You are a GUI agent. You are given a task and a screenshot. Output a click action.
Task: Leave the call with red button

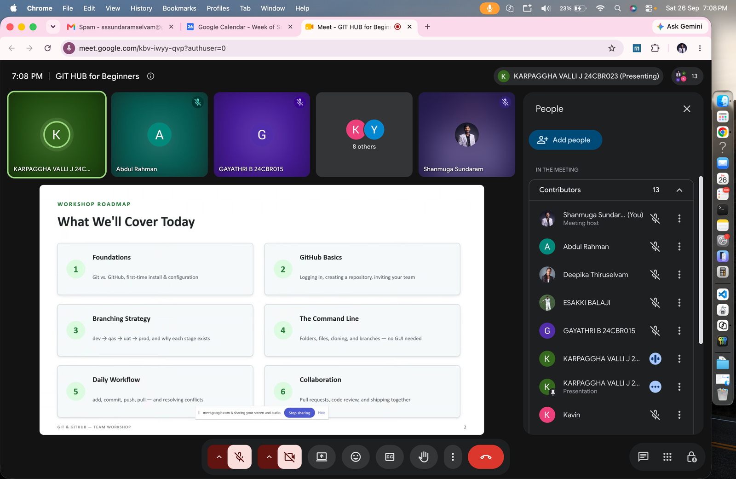(x=486, y=457)
